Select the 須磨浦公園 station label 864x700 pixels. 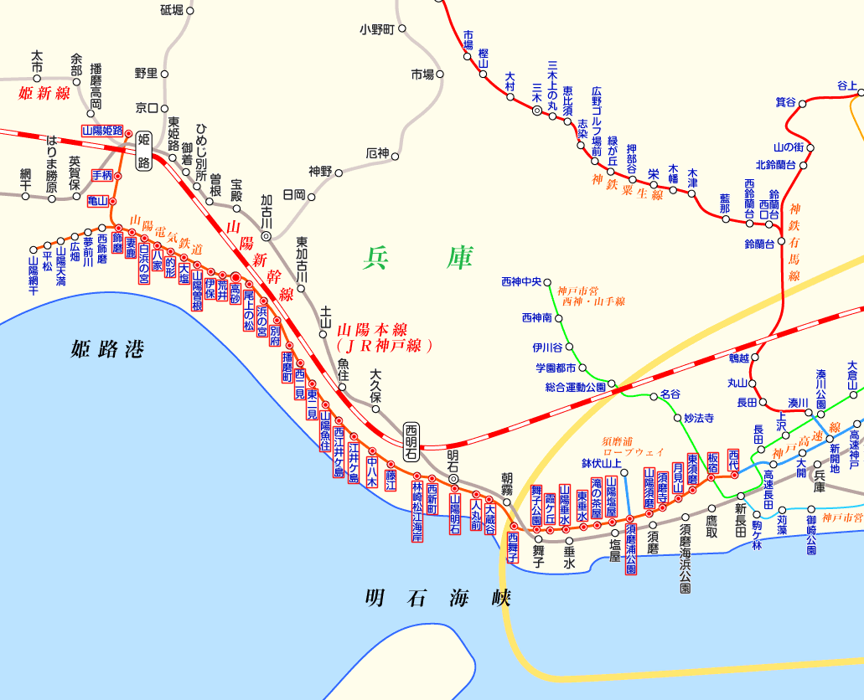(630, 549)
